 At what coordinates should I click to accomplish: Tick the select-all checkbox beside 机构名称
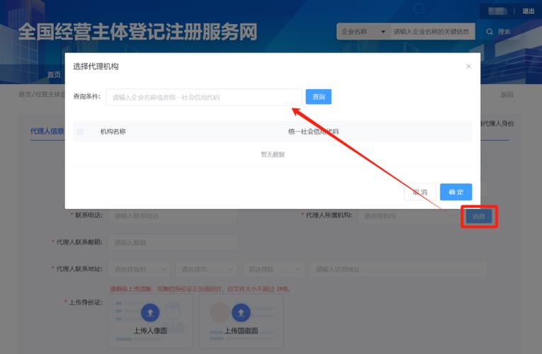[80, 132]
